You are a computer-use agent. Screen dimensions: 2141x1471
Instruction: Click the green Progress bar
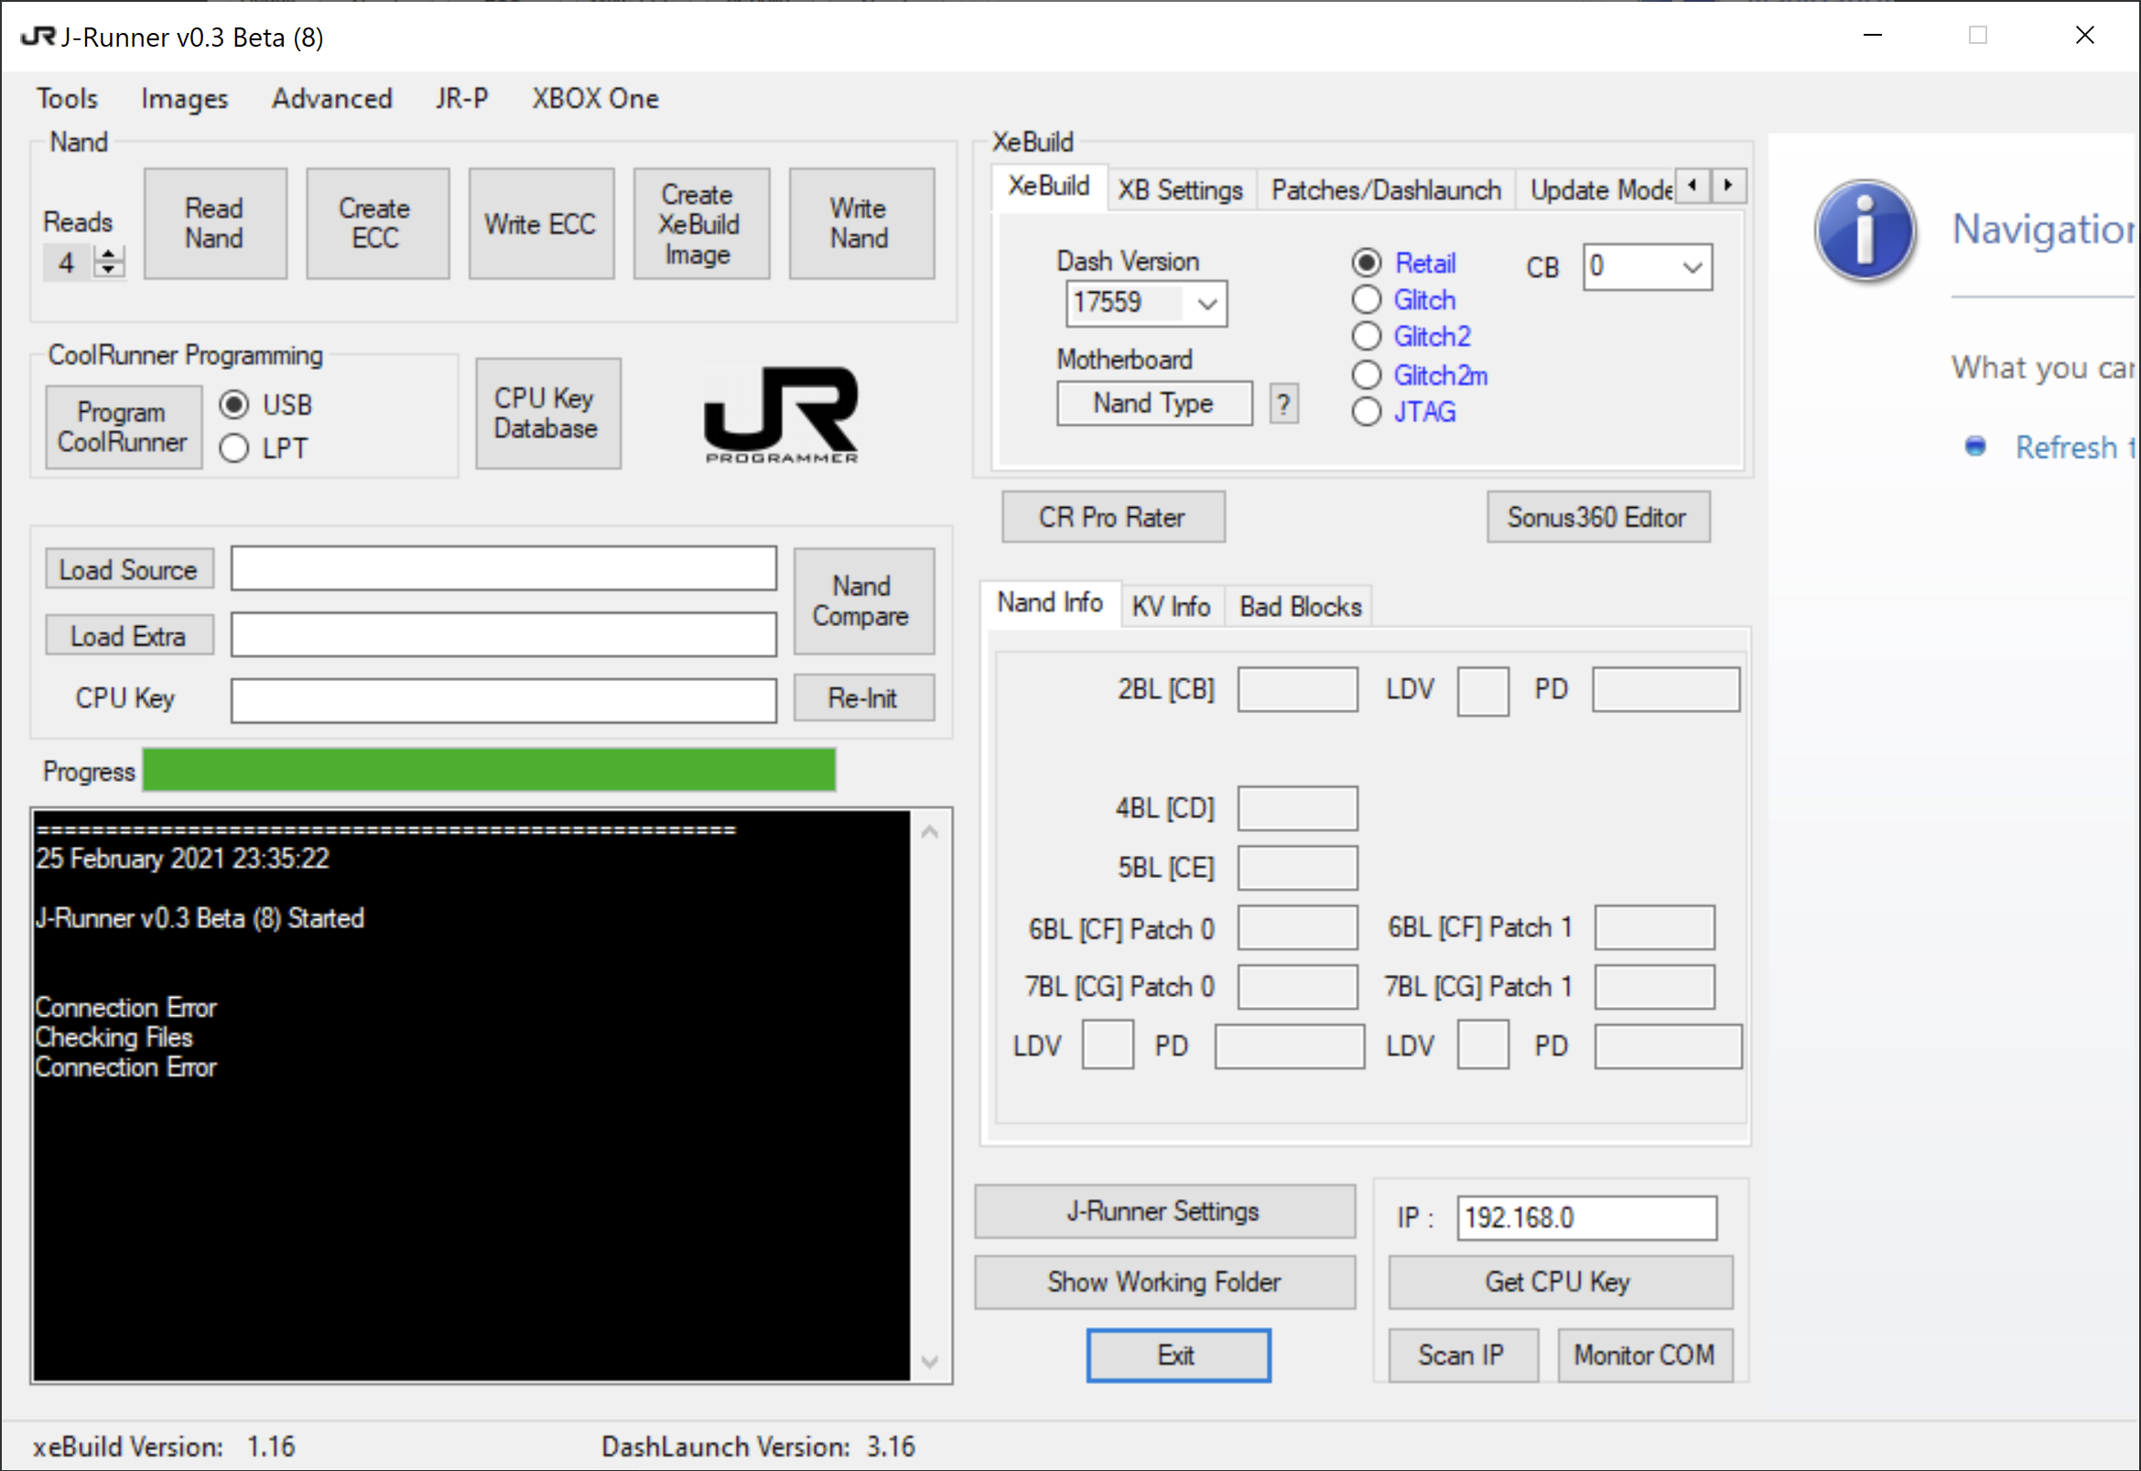(x=489, y=771)
